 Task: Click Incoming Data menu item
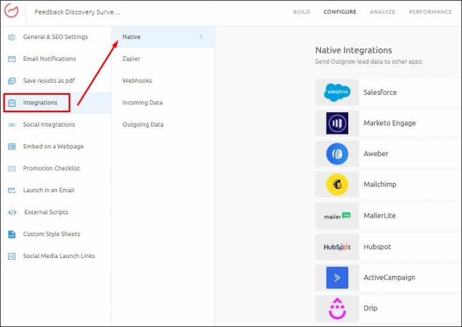point(143,103)
